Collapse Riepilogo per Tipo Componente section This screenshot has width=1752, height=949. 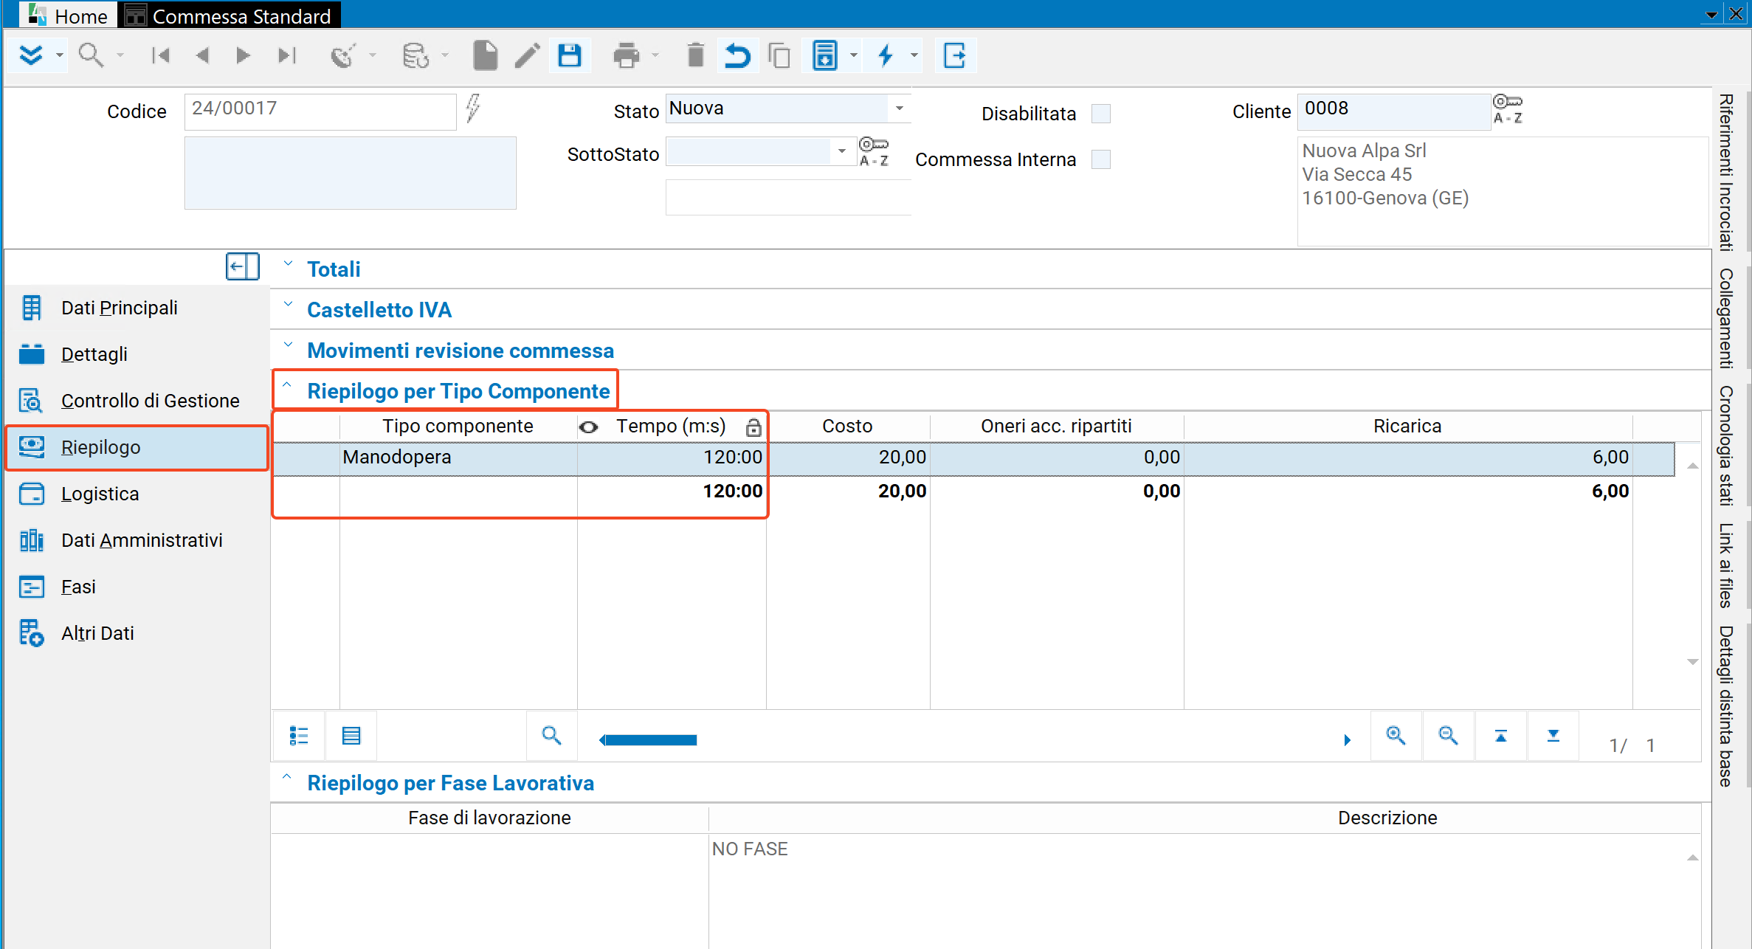(x=287, y=386)
